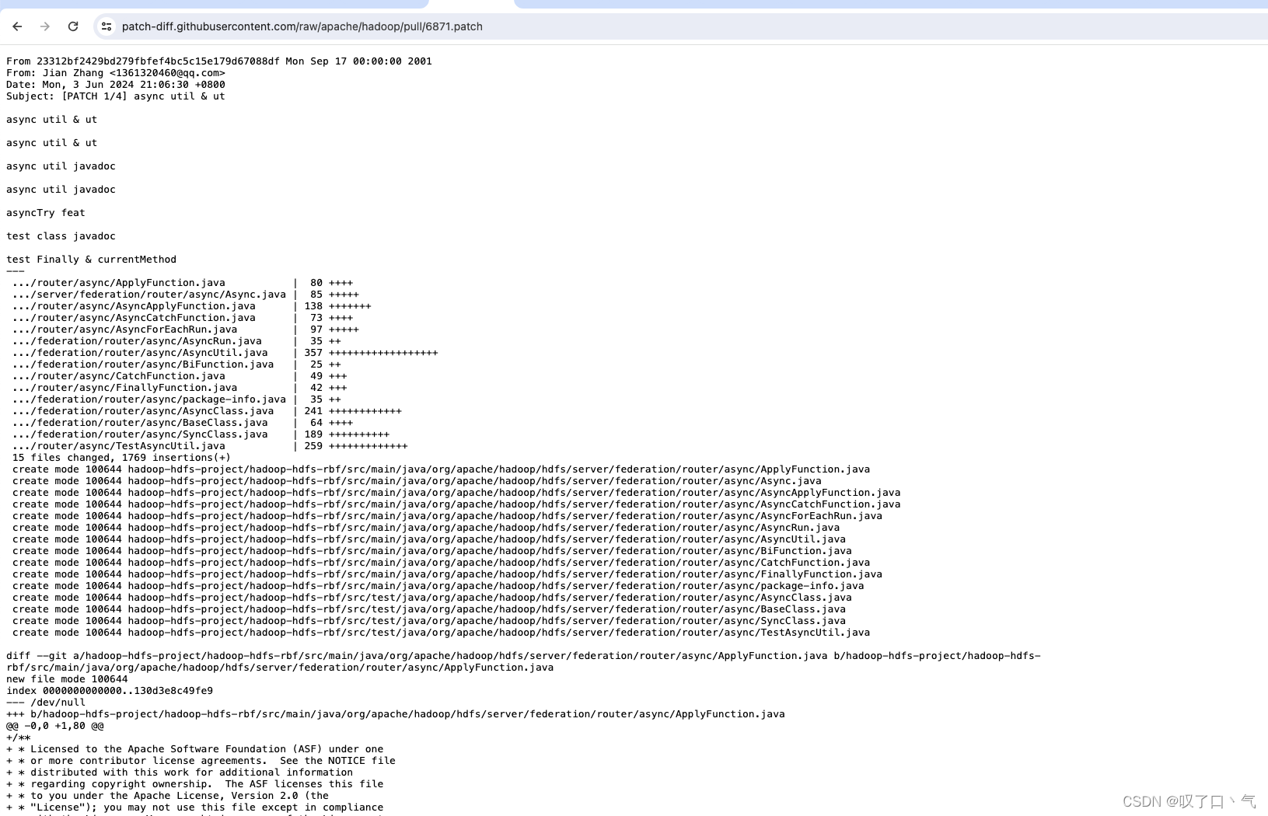Image resolution: width=1268 pixels, height=816 pixels.
Task: Click 'create mode' line ending ApplyFunction.java
Action: (x=441, y=469)
